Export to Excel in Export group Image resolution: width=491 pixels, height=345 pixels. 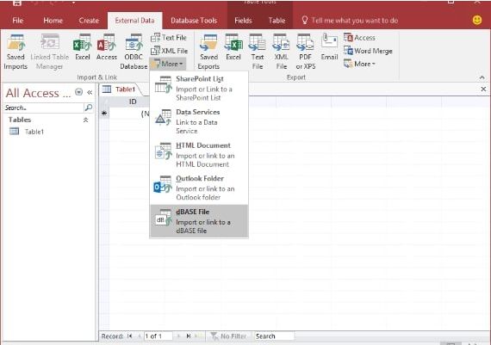click(233, 47)
